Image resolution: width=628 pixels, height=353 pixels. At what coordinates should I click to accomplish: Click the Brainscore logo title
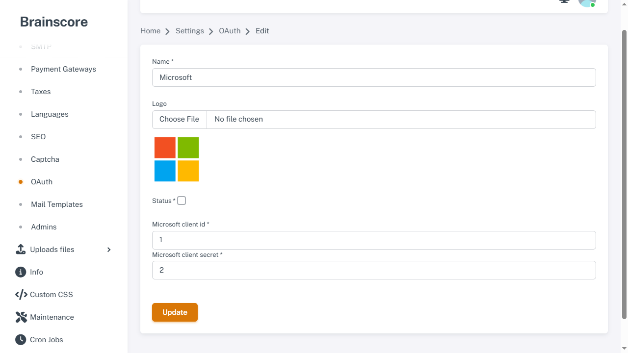click(54, 22)
